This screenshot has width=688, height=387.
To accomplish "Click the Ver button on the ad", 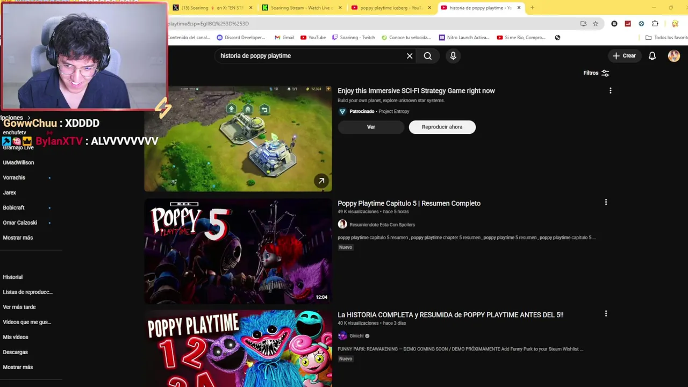I will tap(371, 127).
